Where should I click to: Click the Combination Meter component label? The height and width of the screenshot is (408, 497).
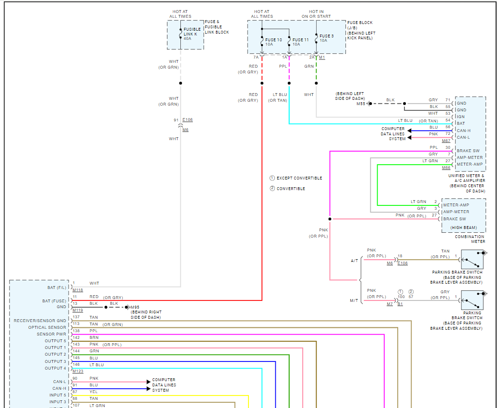pyautogui.click(x=470, y=239)
